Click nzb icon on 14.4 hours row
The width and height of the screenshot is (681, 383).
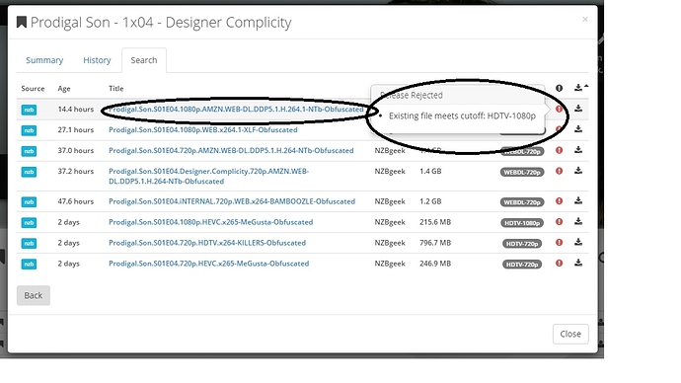point(29,110)
